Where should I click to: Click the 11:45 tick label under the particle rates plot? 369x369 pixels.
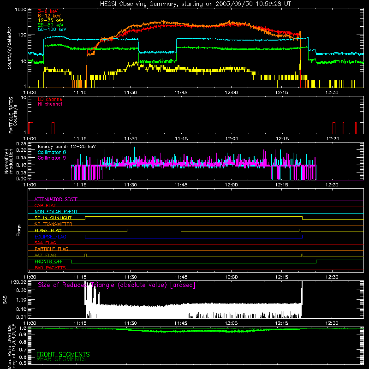(x=181, y=139)
